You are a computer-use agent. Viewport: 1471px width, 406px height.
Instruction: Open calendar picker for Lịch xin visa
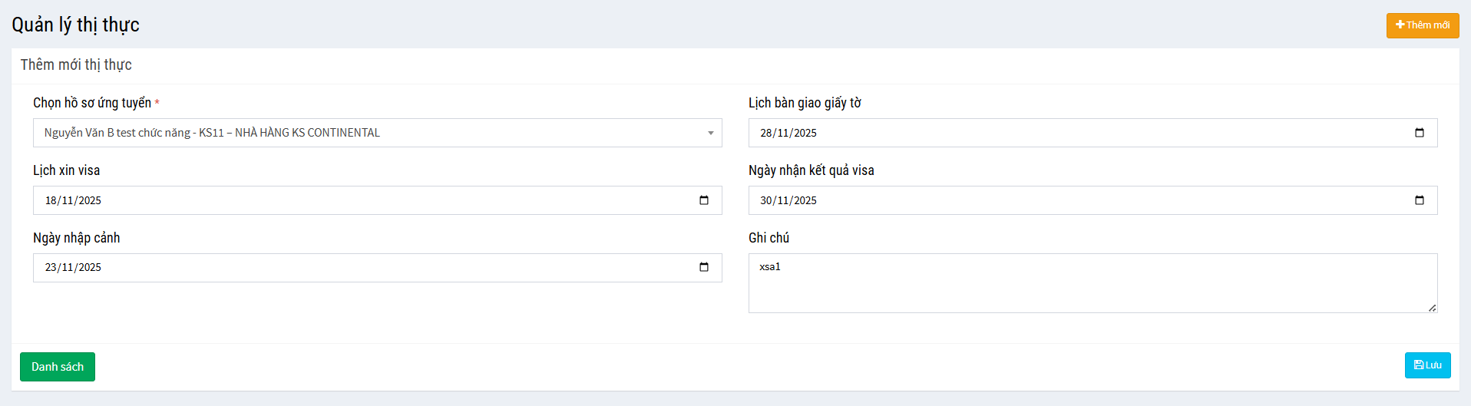click(x=703, y=200)
